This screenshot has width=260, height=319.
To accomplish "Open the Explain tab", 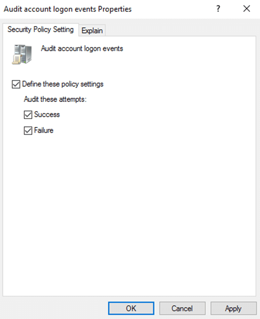I will pyautogui.click(x=92, y=31).
